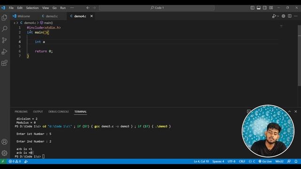Open the Edit menu
This screenshot has height=169, width=301.
click(20, 8)
